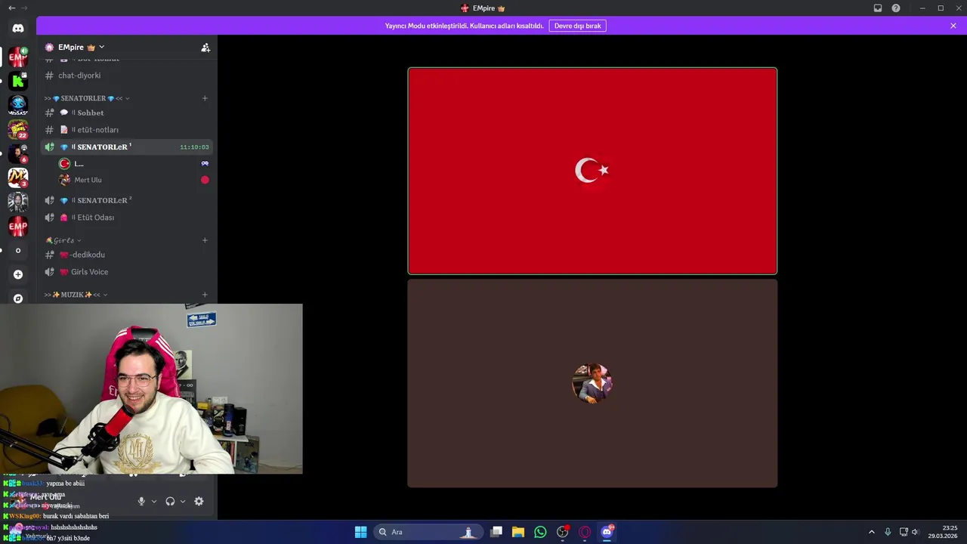967x544 pixels.
Task: Open the chat-diyorki text channel
Action: click(127, 76)
